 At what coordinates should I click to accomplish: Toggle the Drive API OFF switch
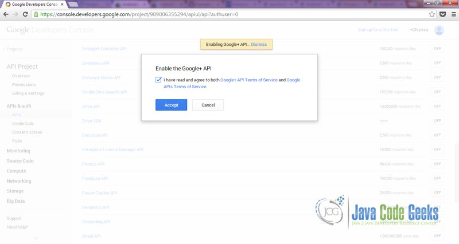tap(437, 106)
